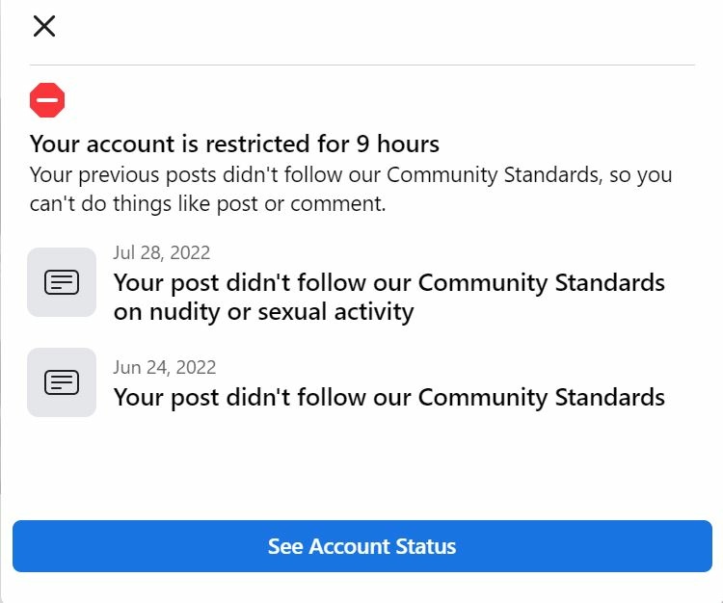Click the post icon beside the Jul 28 violation
Viewport: 723px width, 603px height.
point(62,282)
